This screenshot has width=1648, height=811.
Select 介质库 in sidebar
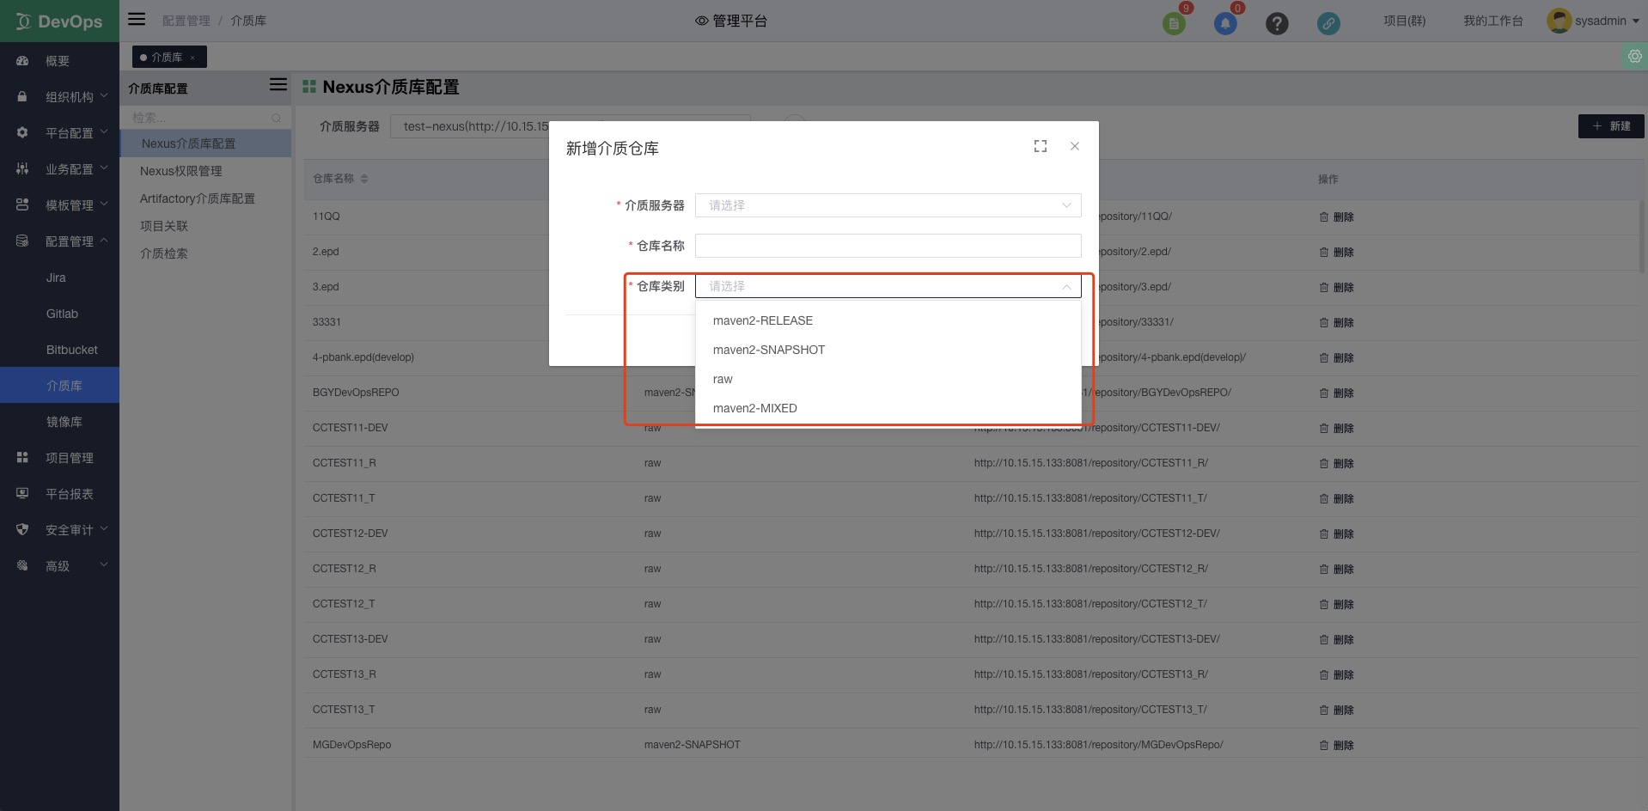pos(59,386)
